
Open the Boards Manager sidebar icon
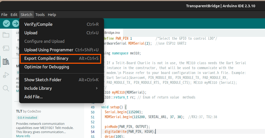6,48
